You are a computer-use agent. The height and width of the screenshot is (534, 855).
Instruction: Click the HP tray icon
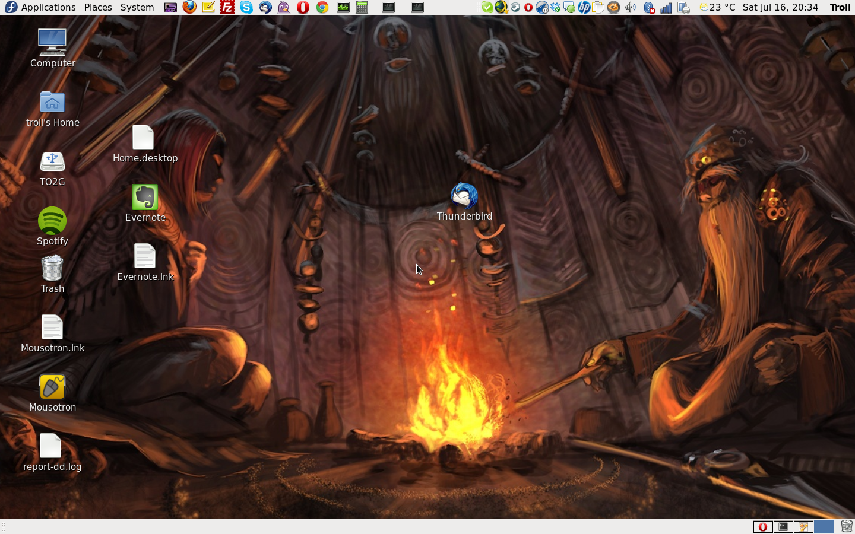tap(584, 7)
